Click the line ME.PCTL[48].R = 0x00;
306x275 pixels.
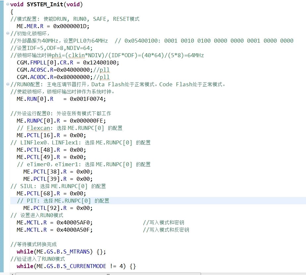51,150
